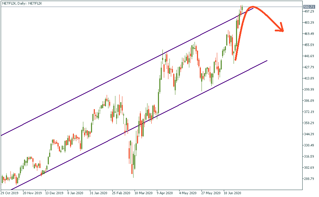
Task: Click the 13 Dec 2019 date label
Action: point(55,192)
